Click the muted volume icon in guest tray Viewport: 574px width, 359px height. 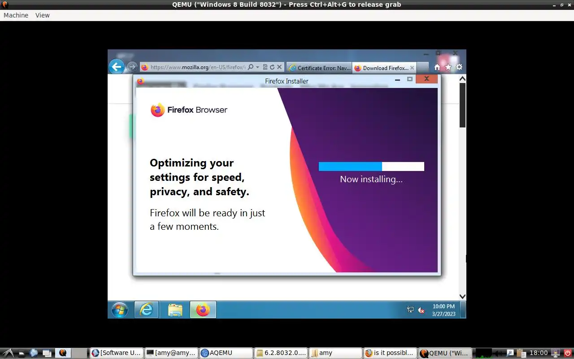[x=421, y=310]
